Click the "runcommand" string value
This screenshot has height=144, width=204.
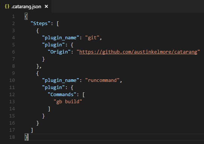[x=102, y=80]
